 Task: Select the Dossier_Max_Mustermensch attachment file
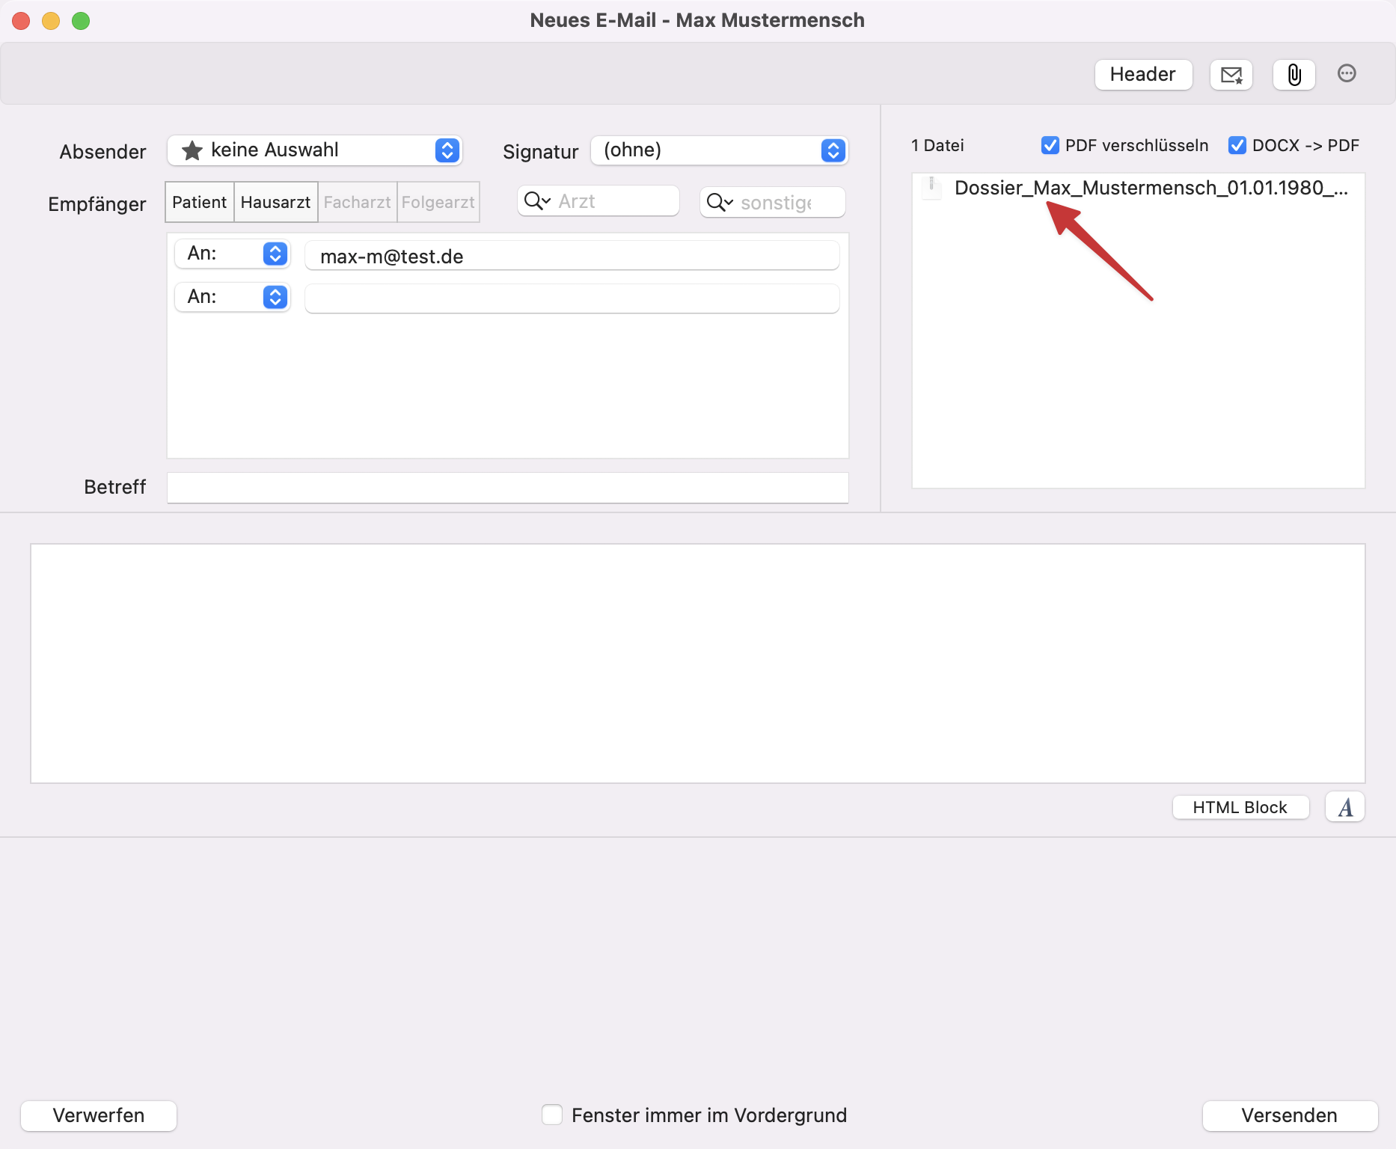point(1139,188)
